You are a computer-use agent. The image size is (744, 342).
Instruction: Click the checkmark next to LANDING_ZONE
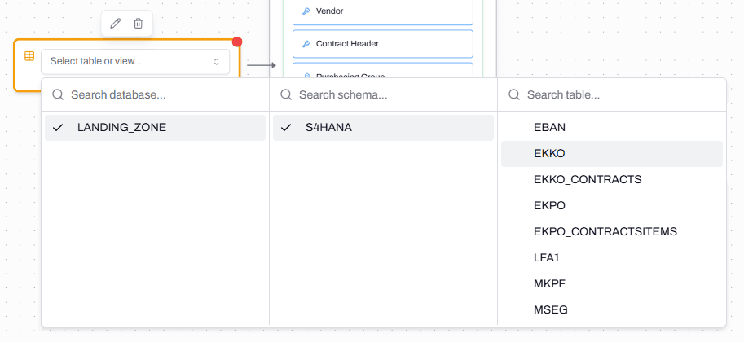[58, 128]
